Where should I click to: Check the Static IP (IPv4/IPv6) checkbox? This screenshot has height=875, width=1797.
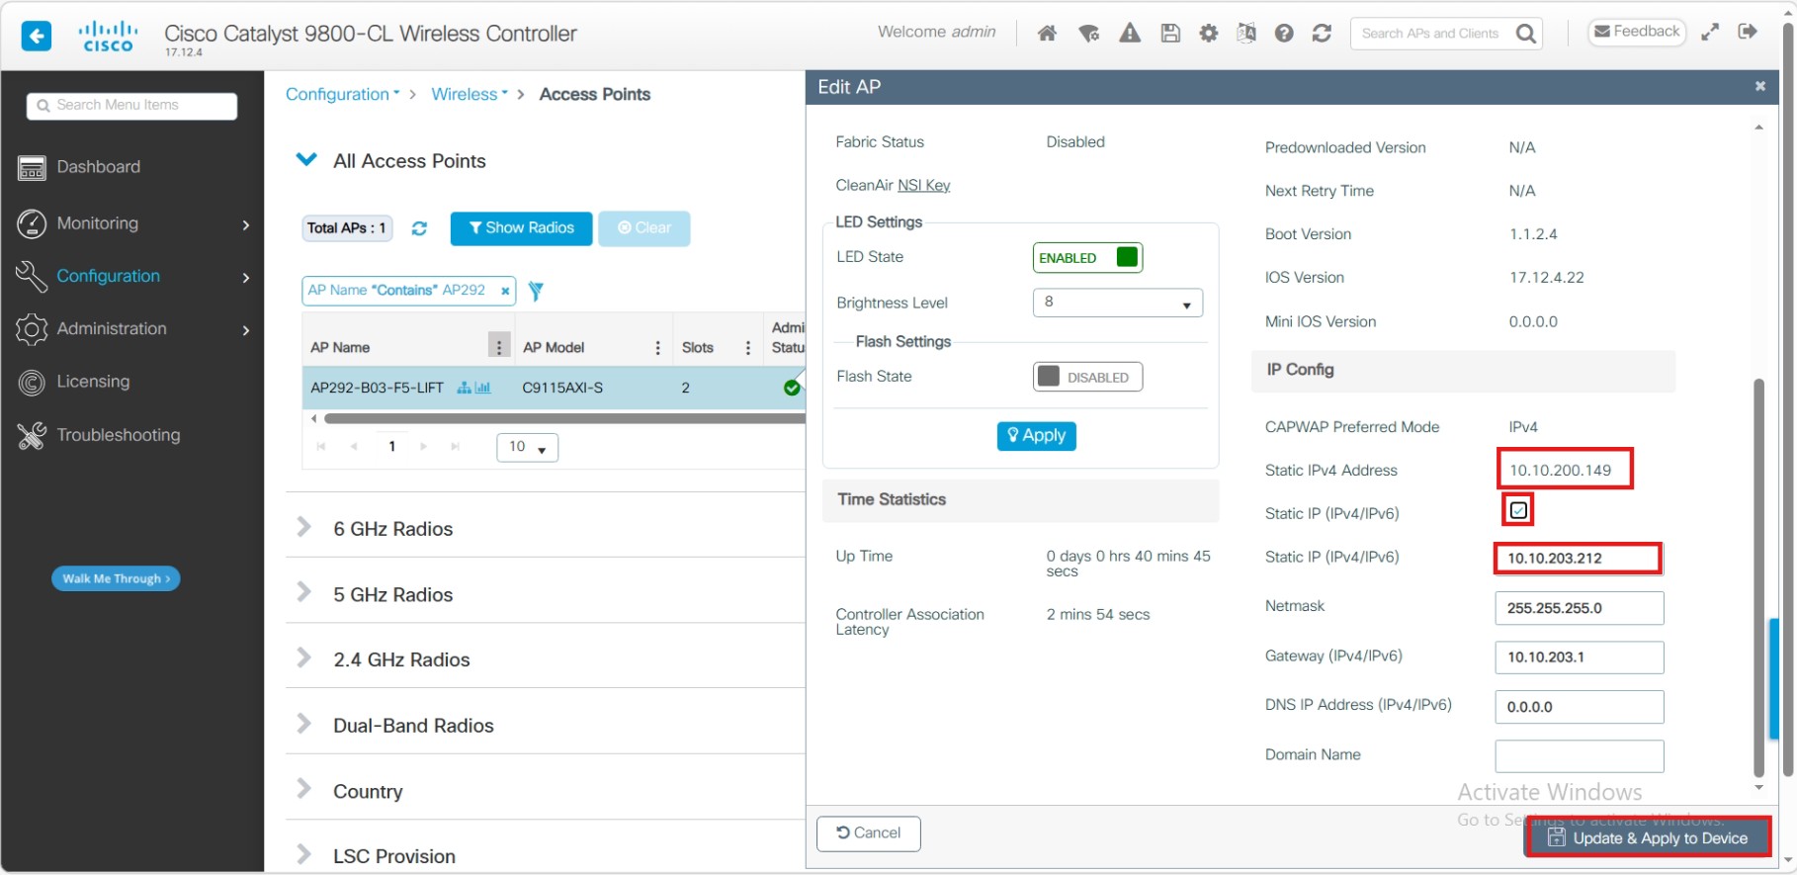click(x=1518, y=511)
